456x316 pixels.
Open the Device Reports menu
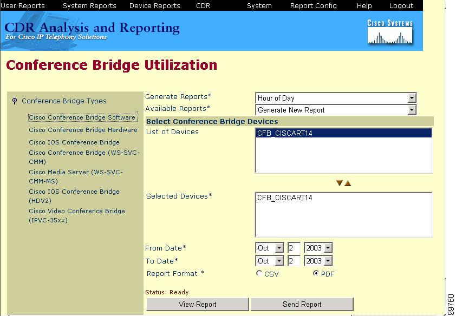(155, 6)
